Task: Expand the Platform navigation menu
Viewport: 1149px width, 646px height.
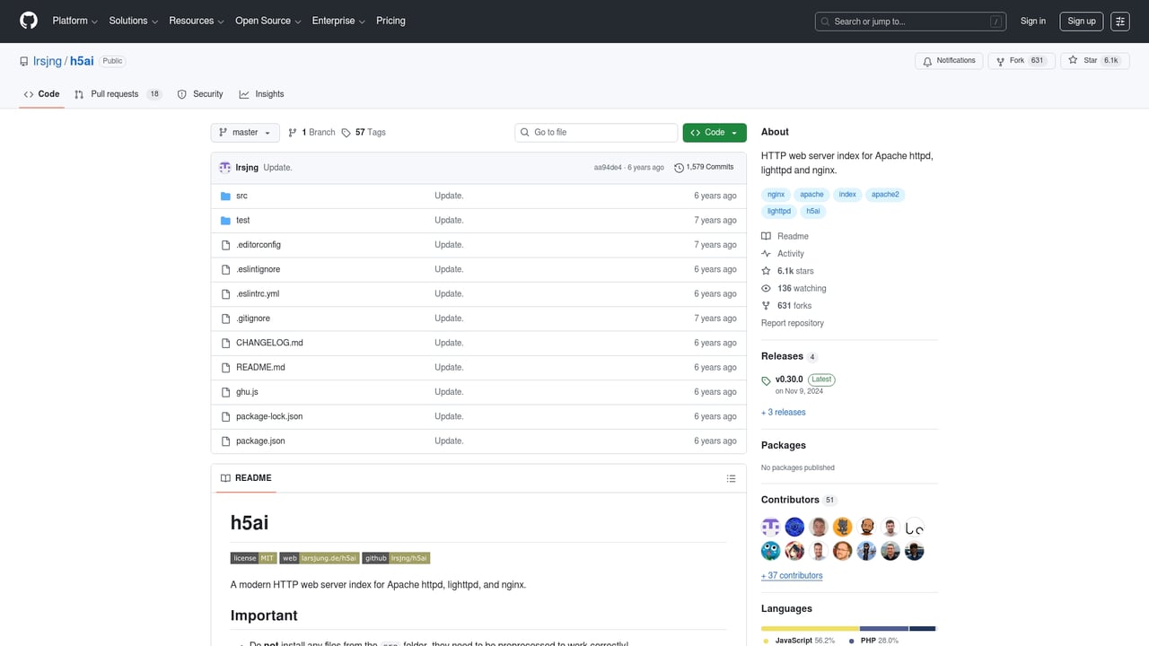Action: pos(75,21)
